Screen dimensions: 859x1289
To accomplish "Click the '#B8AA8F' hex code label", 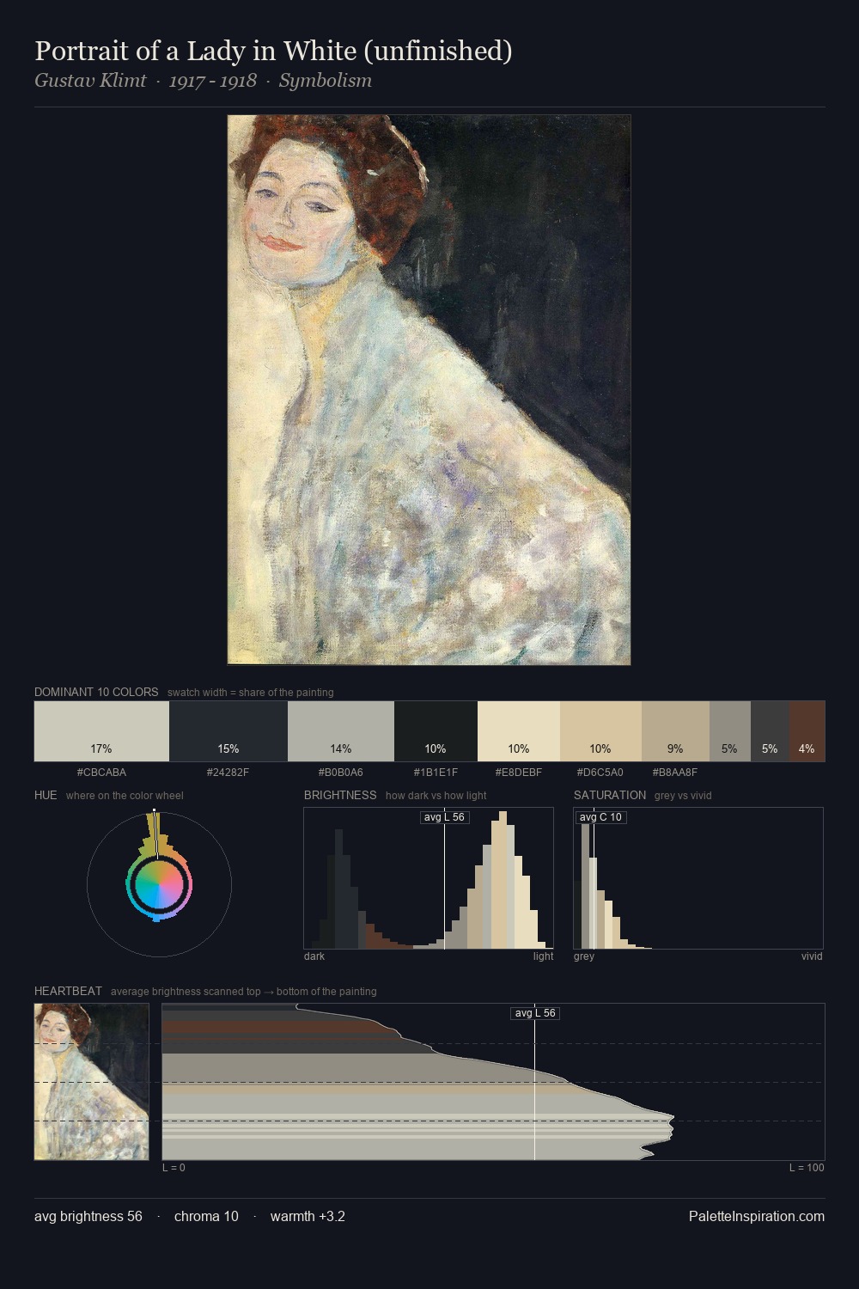I will [x=674, y=773].
